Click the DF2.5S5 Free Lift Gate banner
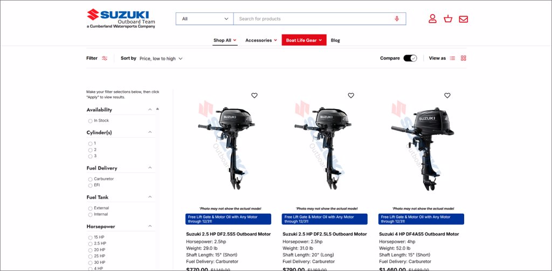The image size is (552, 271). click(229, 219)
